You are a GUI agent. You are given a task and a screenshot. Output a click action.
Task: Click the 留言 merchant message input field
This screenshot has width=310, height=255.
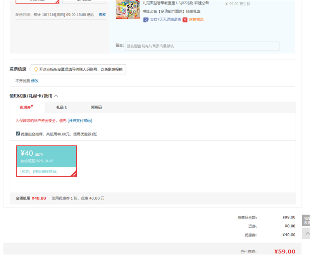pos(202,46)
